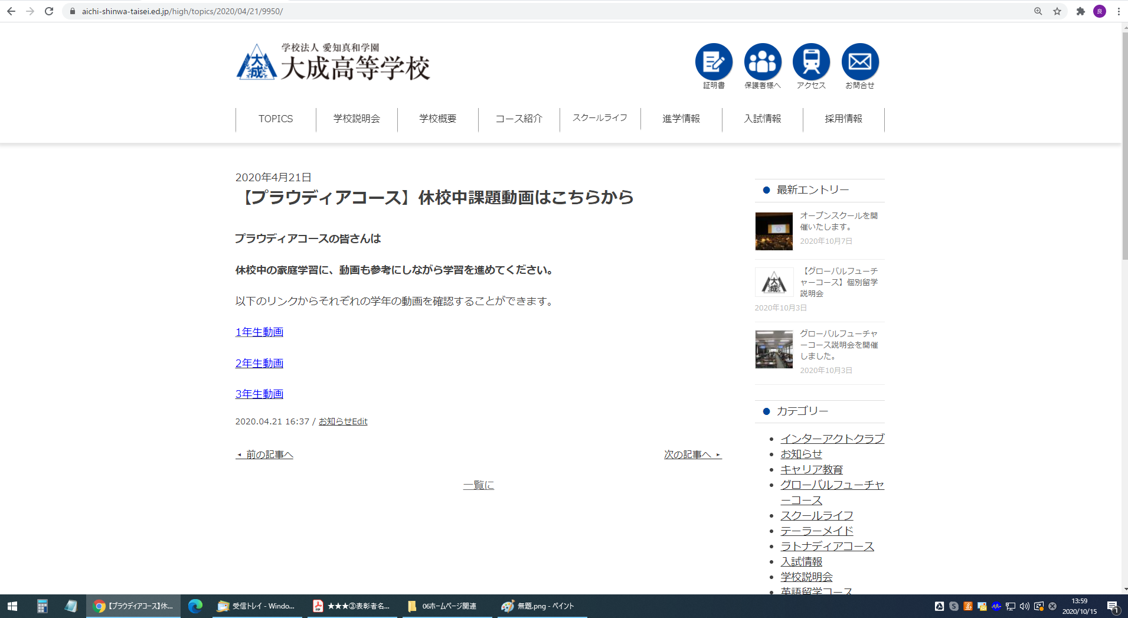Switch to 無題.png Paint window
Image resolution: width=1128 pixels, height=618 pixels.
click(542, 606)
